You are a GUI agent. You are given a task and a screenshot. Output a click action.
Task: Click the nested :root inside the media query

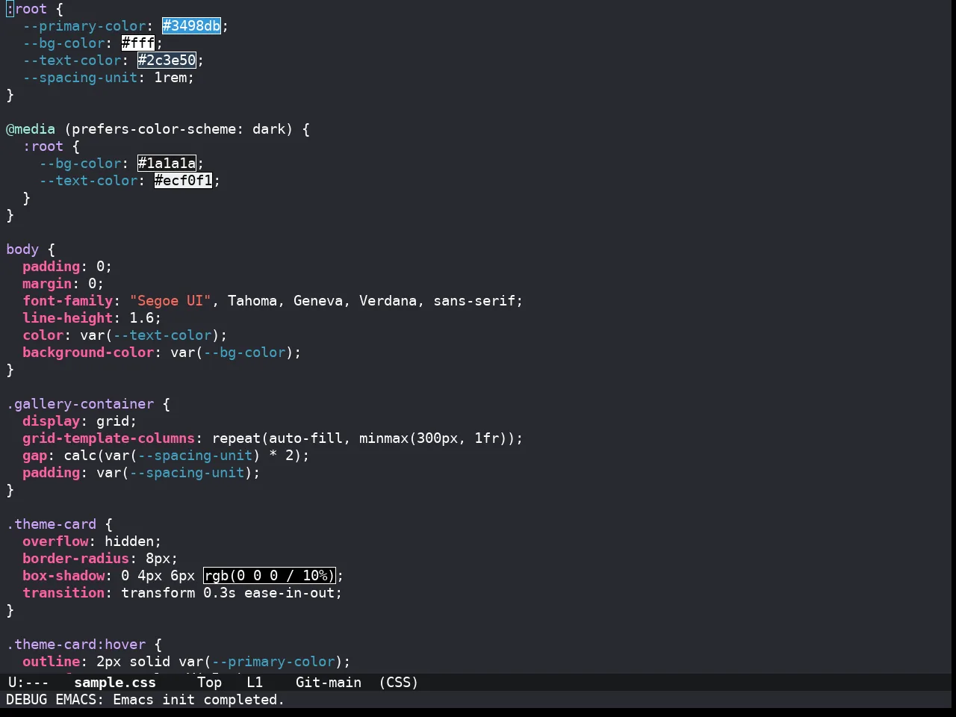tap(43, 146)
